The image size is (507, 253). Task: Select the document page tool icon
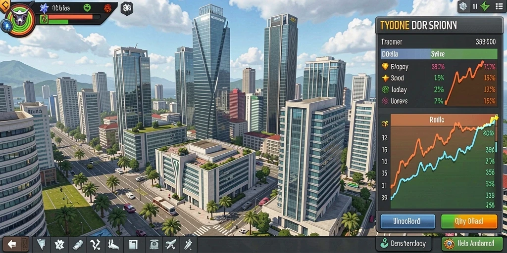pyautogui.click(x=133, y=244)
